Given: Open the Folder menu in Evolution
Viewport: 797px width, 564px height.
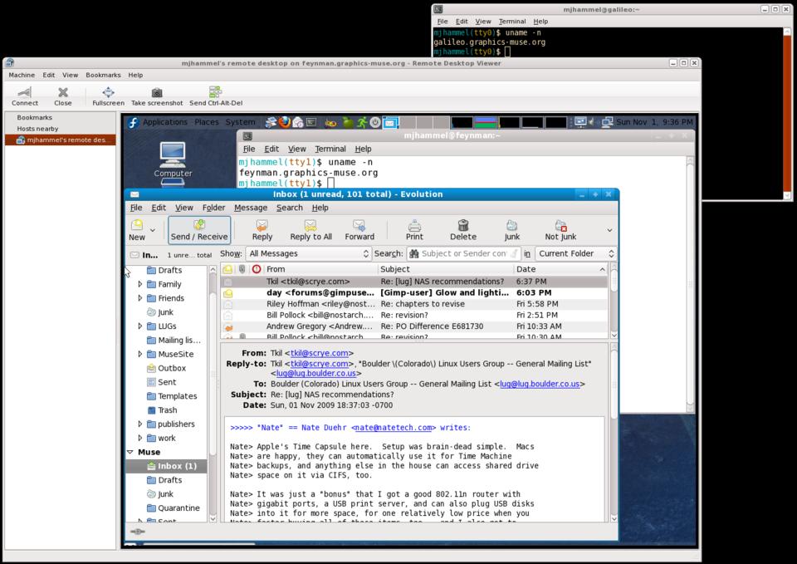Looking at the screenshot, I should point(213,208).
